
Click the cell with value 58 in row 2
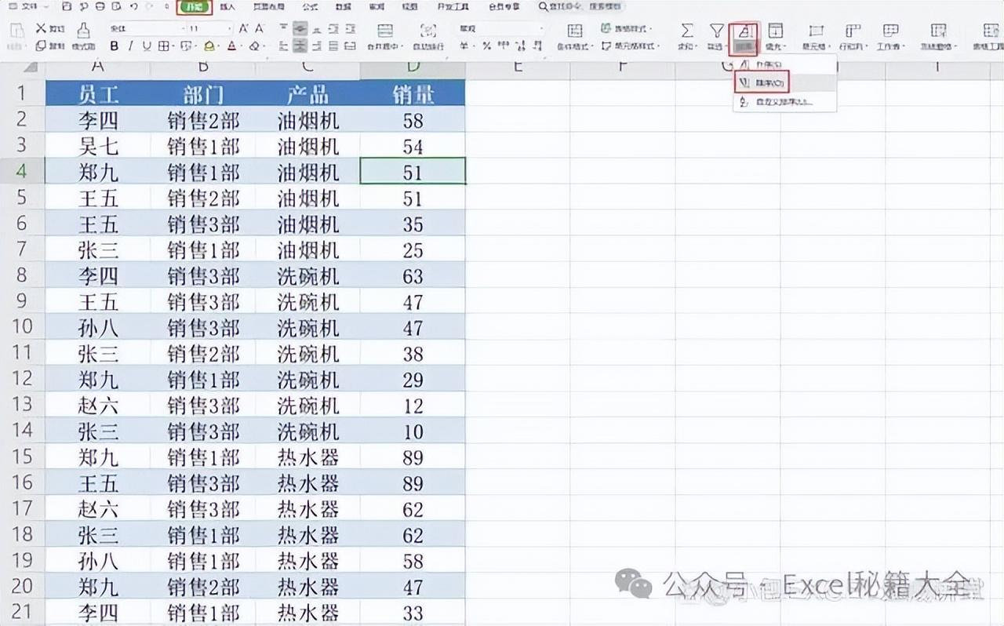coord(413,120)
